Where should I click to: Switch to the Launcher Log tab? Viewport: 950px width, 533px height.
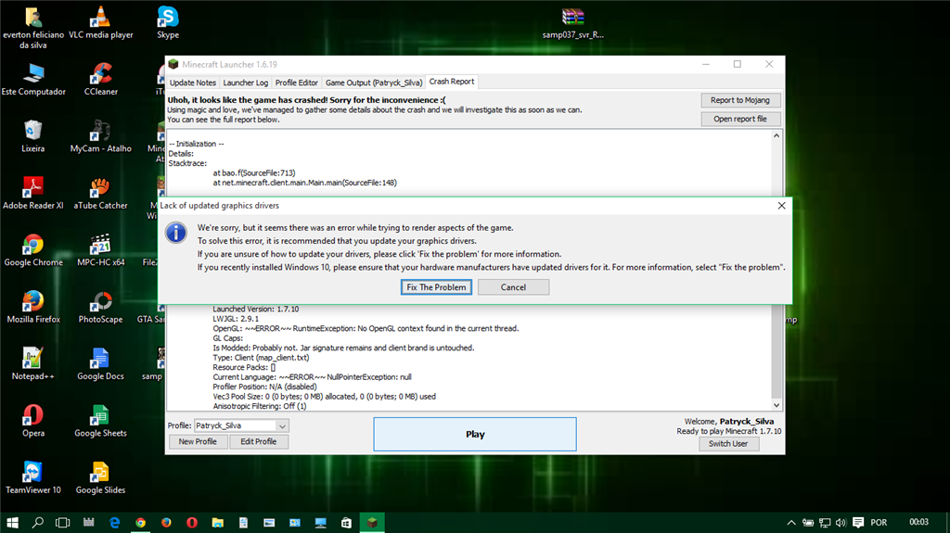click(245, 82)
